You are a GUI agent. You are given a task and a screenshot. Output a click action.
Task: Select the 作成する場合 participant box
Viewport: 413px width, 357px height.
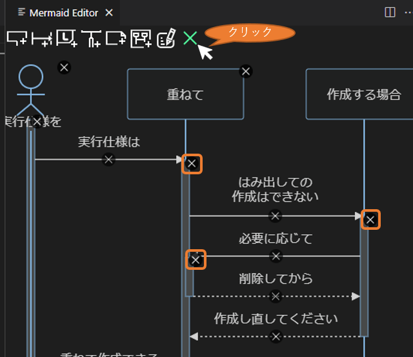click(363, 95)
